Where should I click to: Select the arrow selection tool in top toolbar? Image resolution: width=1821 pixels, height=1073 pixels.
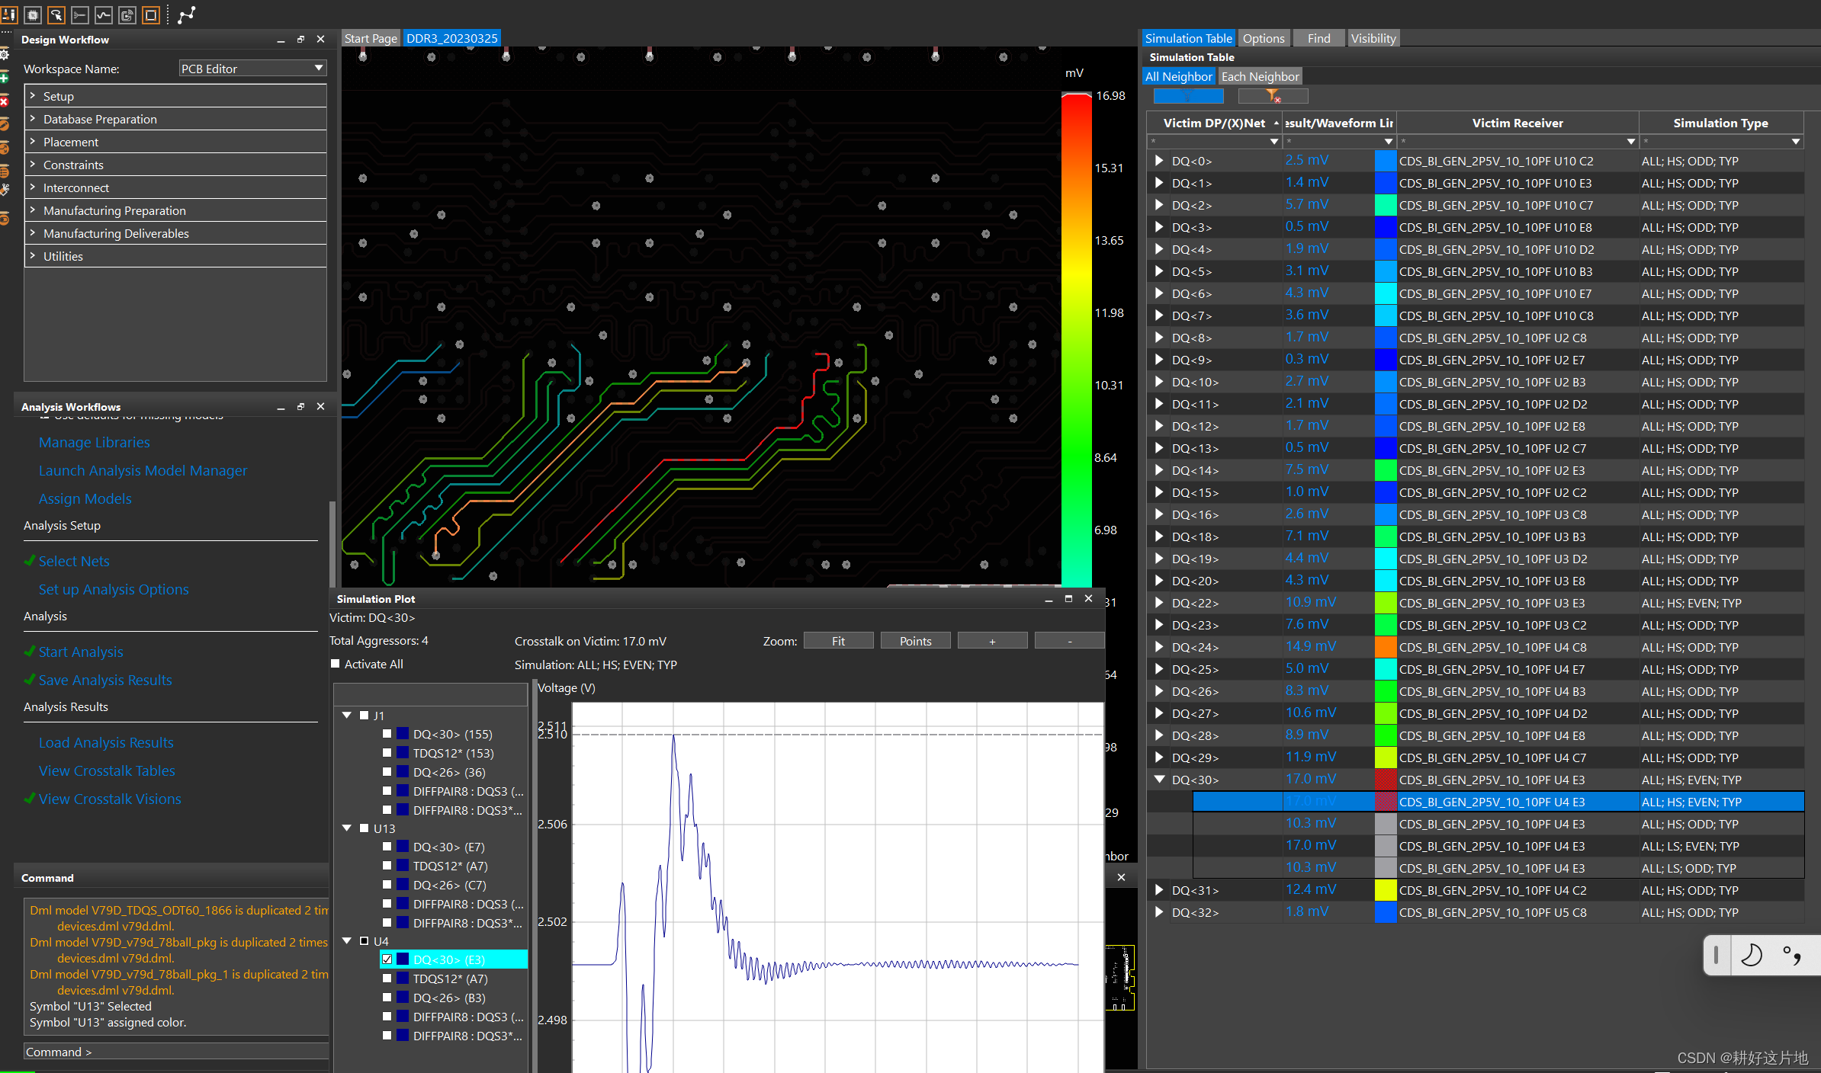[56, 15]
